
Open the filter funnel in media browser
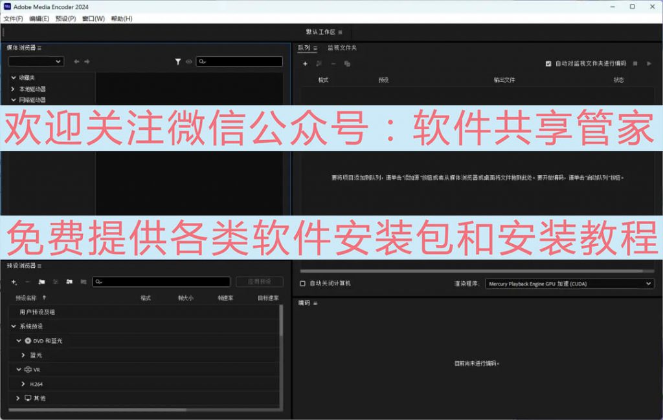[x=178, y=61]
